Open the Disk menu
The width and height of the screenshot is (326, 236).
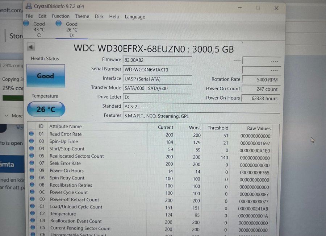tap(99, 16)
